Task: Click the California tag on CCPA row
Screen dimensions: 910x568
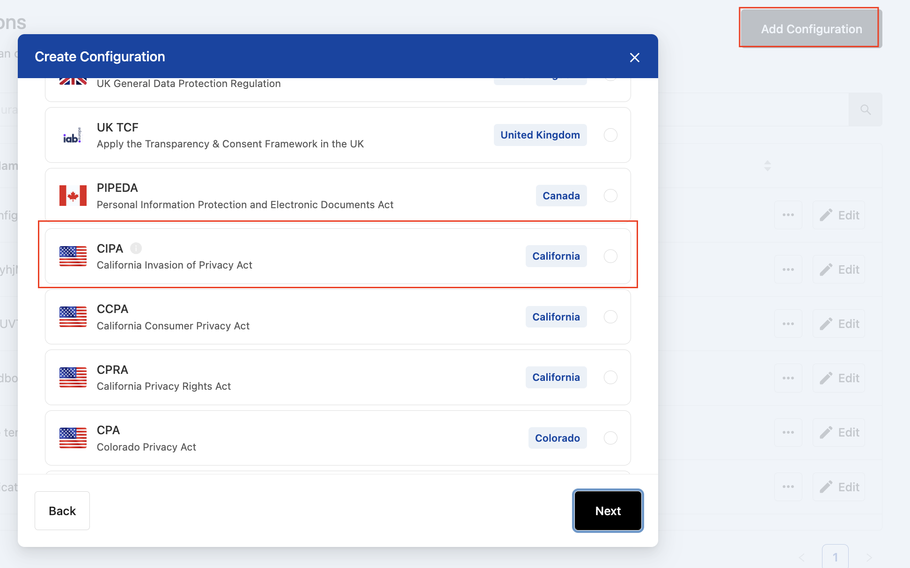Action: pos(556,317)
